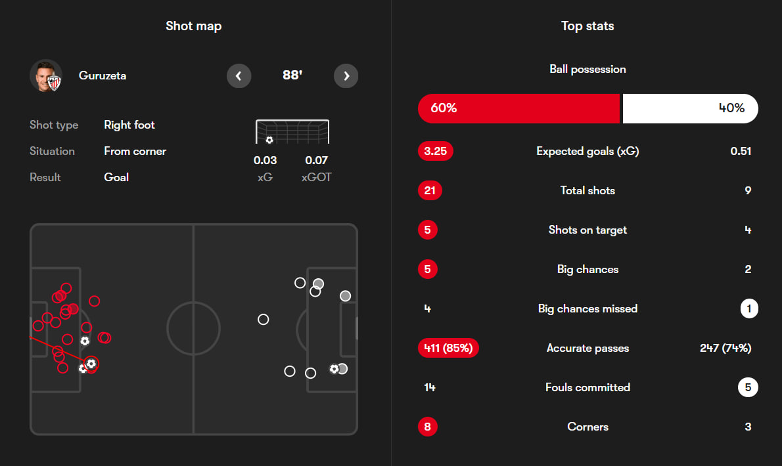
Task: Open the Expected goals (xG) stat row
Action: (x=587, y=151)
